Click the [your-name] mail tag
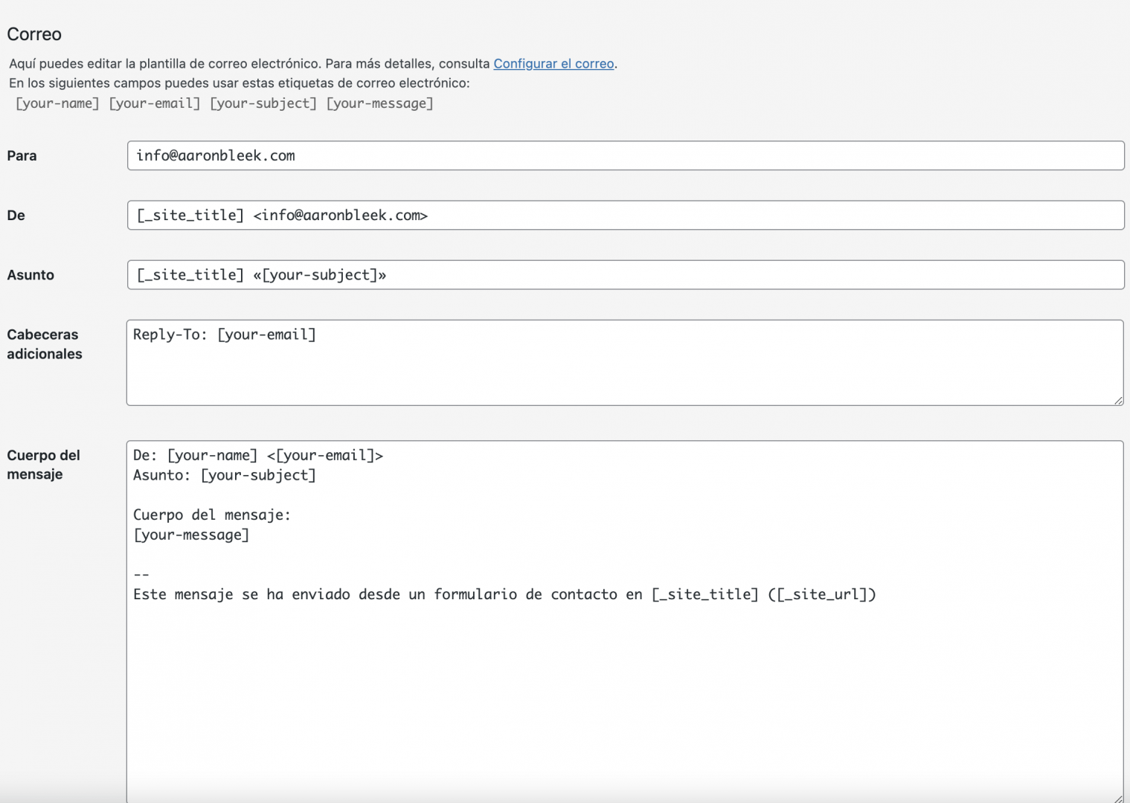 click(57, 103)
